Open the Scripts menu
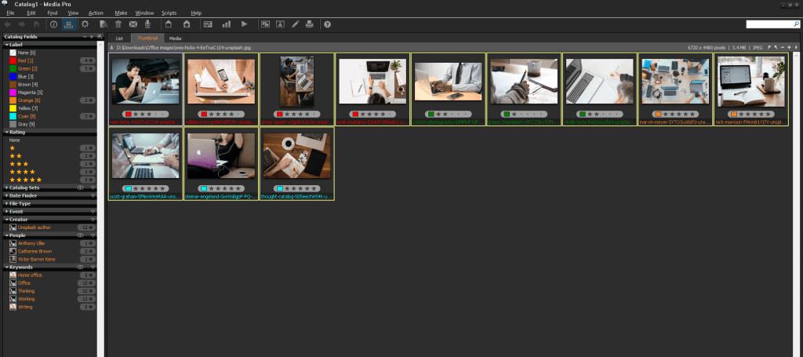 click(x=169, y=13)
